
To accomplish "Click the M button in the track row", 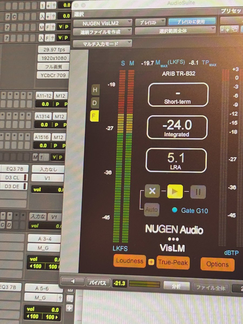I will (42, 27).
